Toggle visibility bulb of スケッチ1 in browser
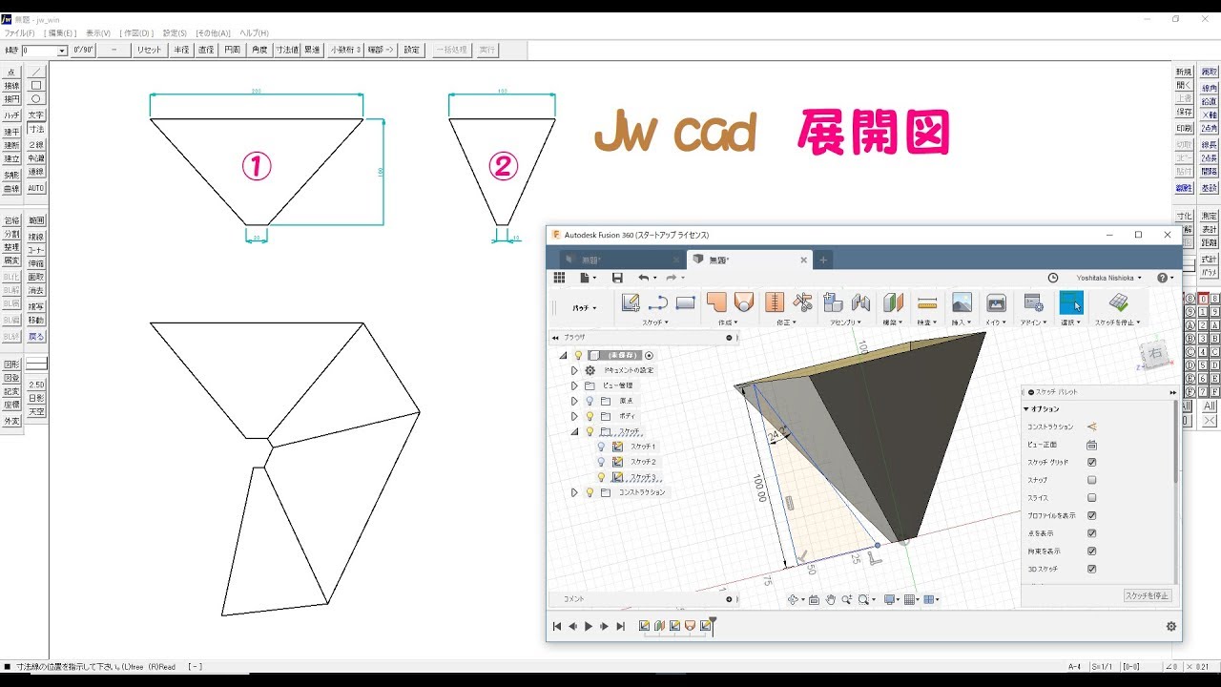This screenshot has height=687, width=1221. [601, 447]
